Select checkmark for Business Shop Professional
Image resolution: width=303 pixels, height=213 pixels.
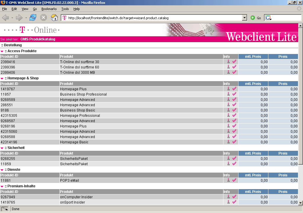point(234,94)
